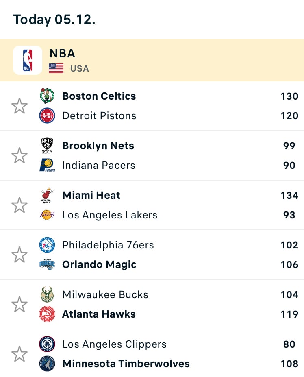Star the Nets vs Pacers match
This screenshot has height=377, width=304.
20,155
